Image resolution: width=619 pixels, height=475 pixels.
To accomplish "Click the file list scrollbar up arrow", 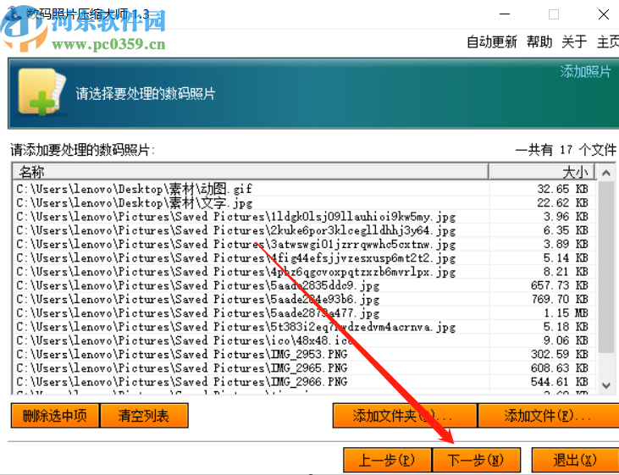I will coord(606,173).
